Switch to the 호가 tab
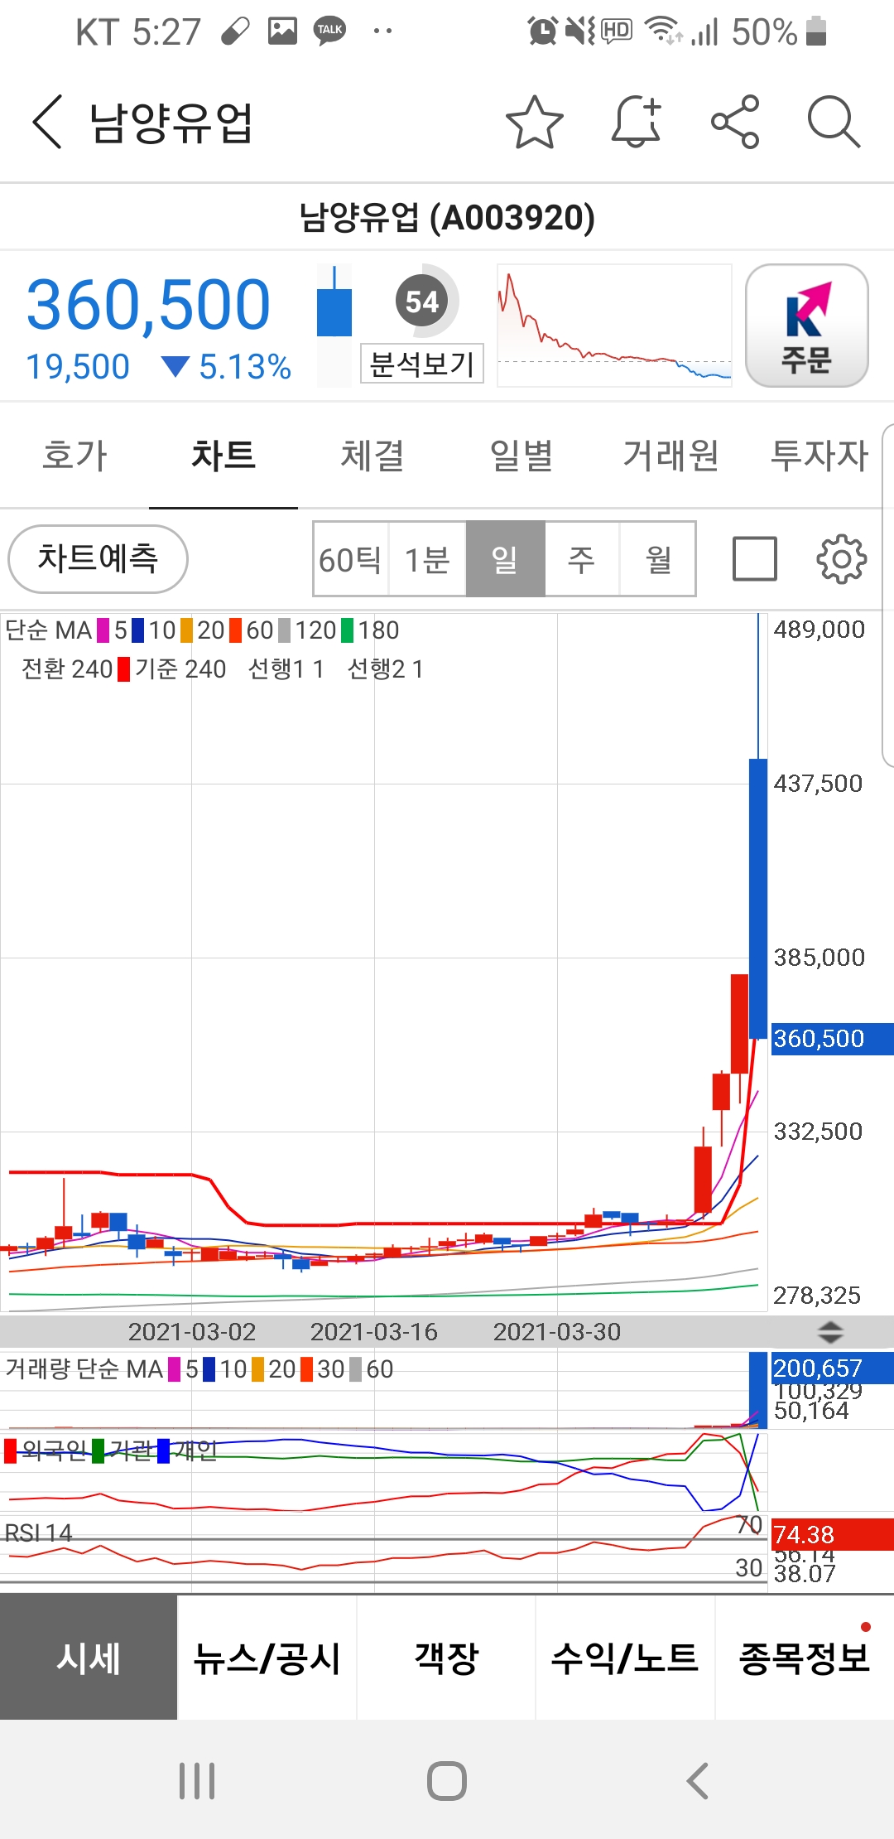 [74, 456]
